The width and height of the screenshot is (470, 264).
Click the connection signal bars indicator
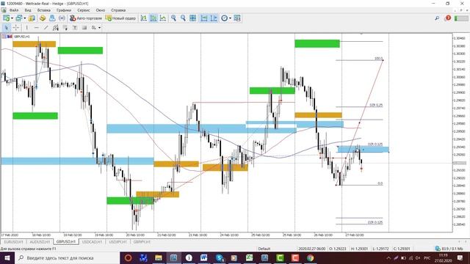(461, 18)
